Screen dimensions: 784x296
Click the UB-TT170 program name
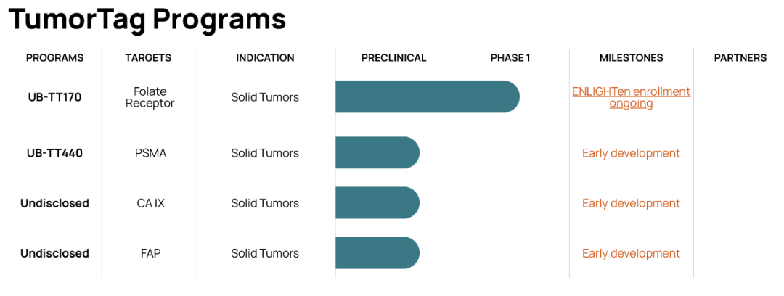54,97
